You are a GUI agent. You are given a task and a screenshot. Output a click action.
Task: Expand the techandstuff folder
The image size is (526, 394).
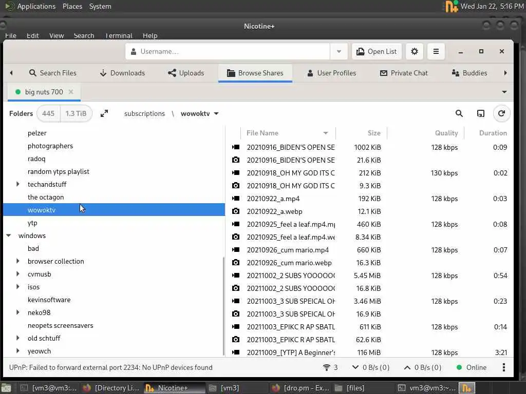(18, 184)
